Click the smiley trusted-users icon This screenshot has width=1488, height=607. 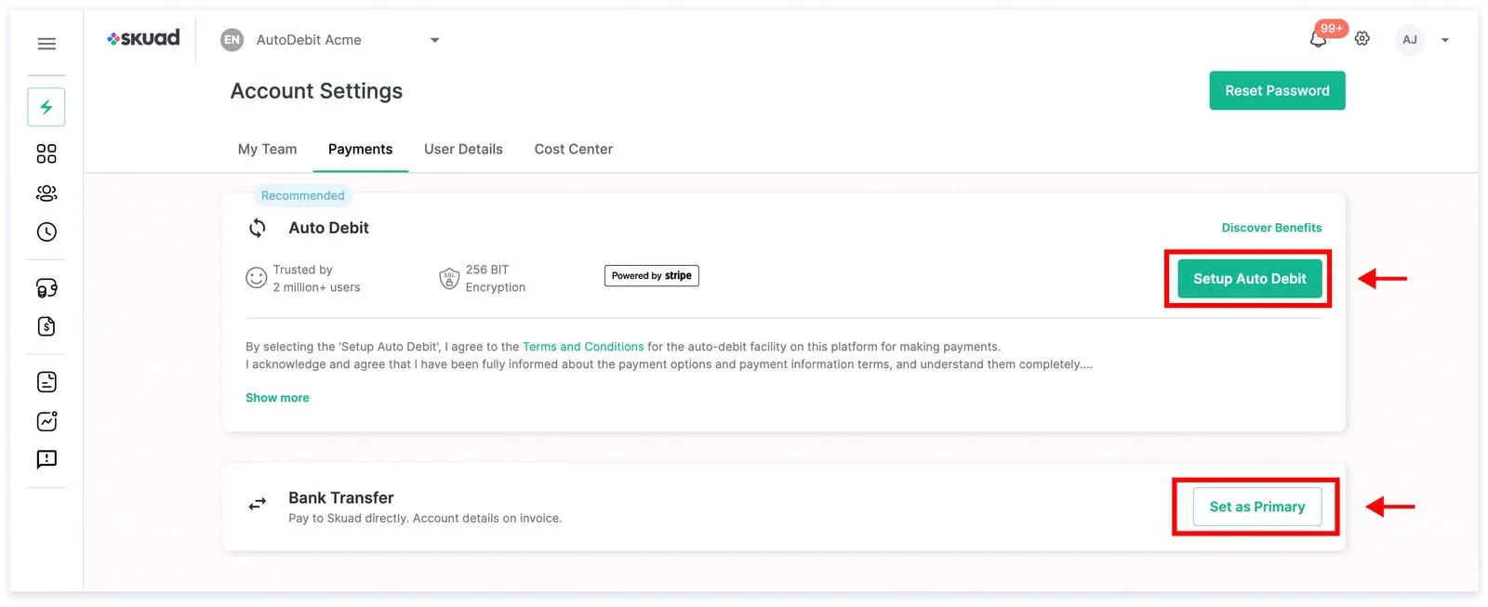click(x=256, y=278)
